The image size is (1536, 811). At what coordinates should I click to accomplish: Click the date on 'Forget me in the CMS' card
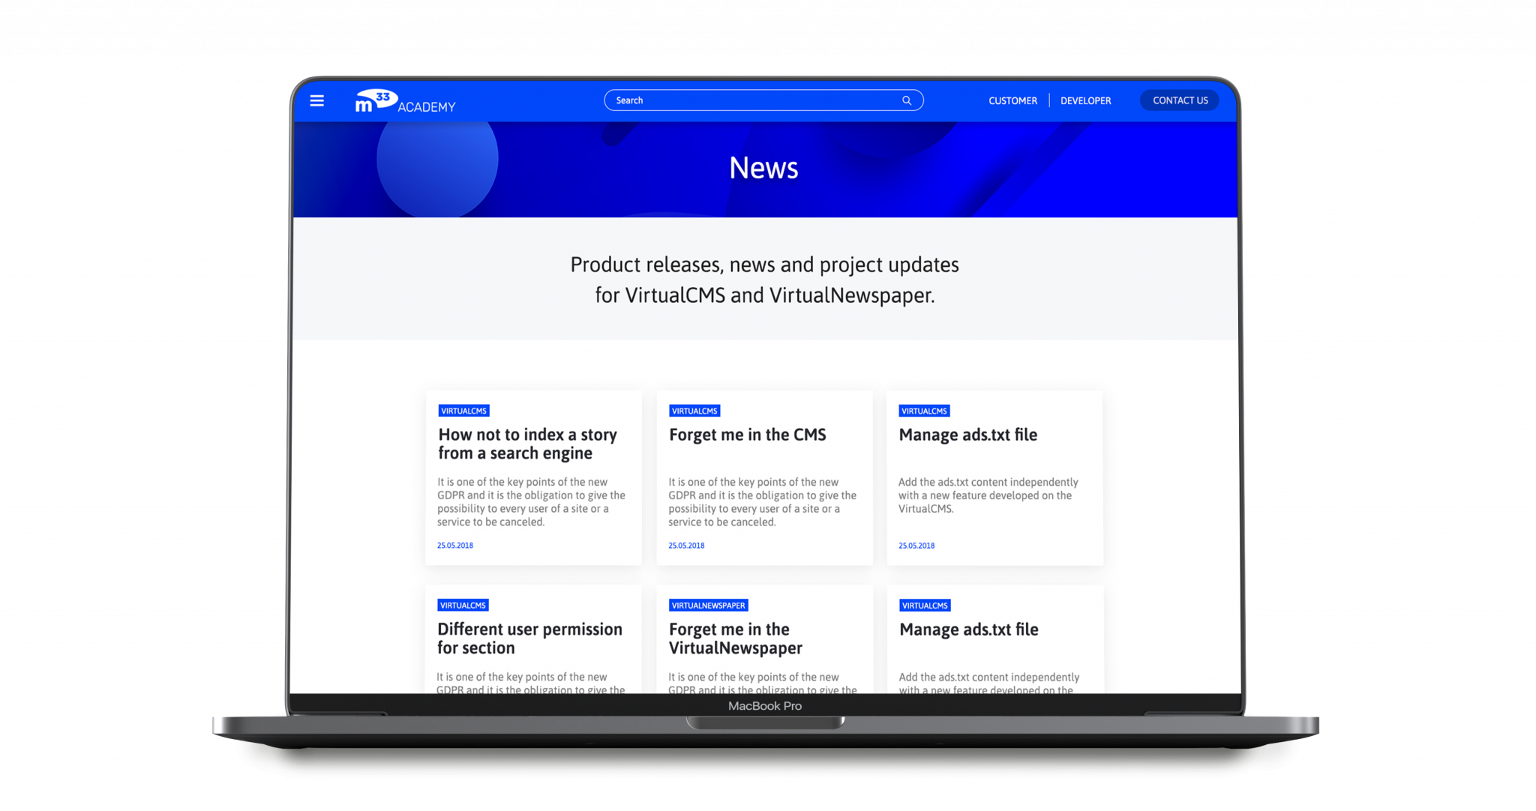pyautogui.click(x=686, y=546)
